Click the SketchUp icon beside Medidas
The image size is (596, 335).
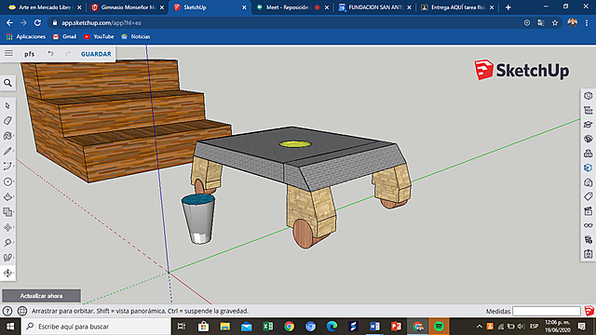589,311
